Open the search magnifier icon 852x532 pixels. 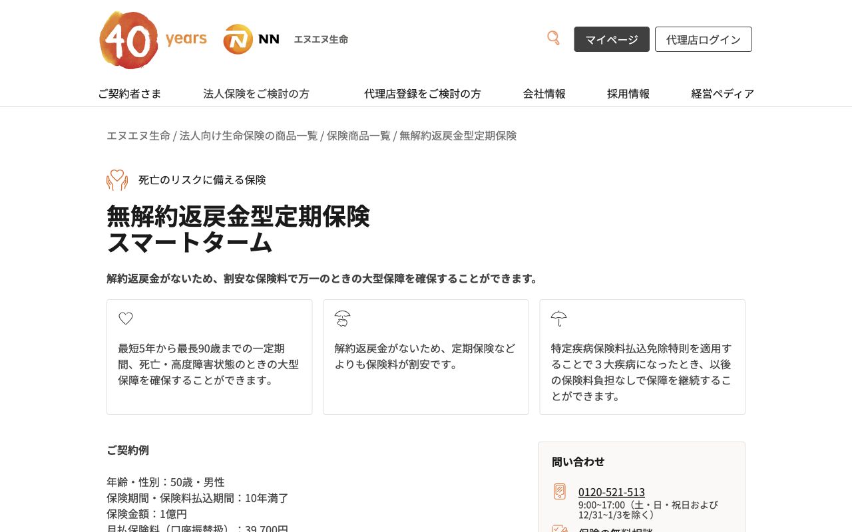[x=553, y=38]
